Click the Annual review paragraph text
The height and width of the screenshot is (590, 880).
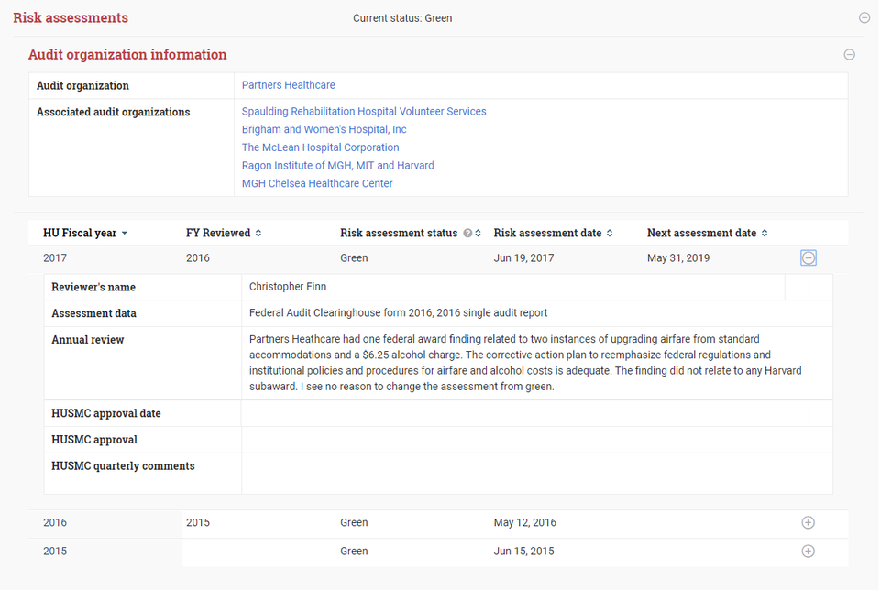[525, 363]
